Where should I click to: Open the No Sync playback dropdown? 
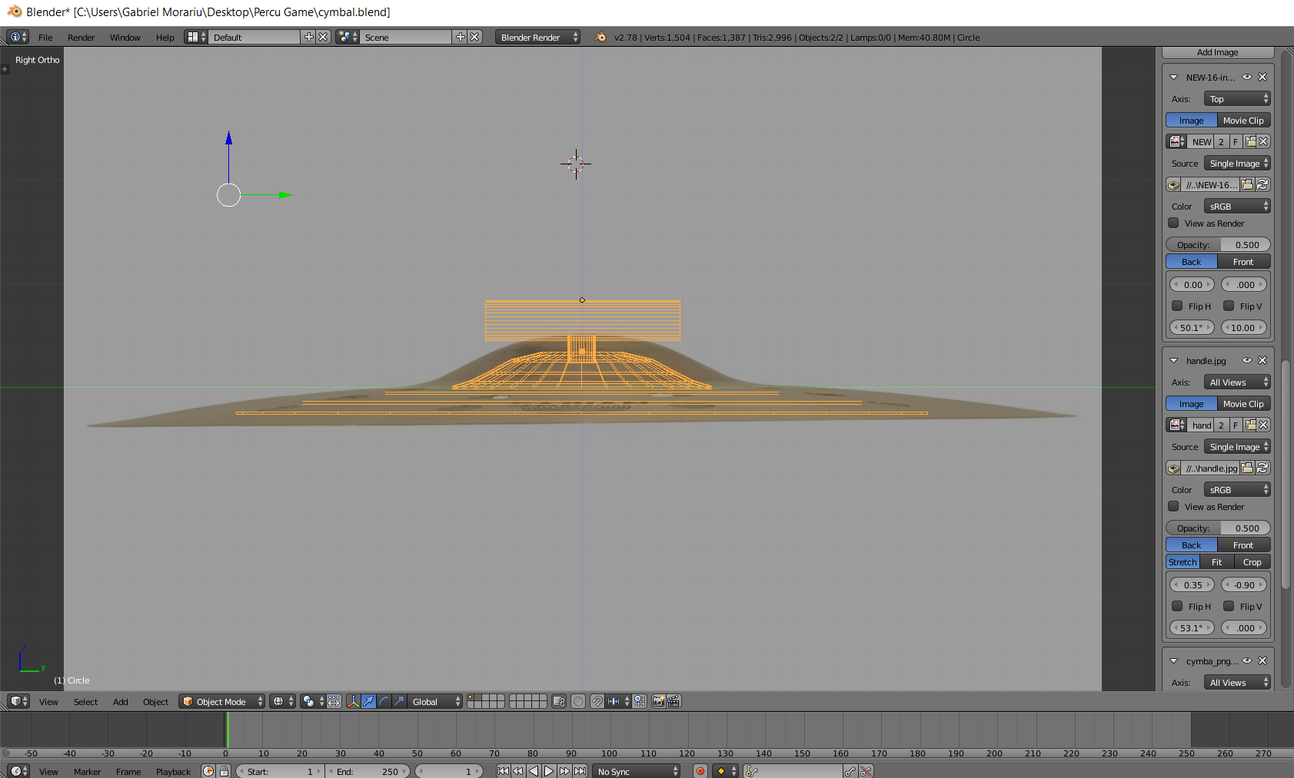[x=637, y=771]
